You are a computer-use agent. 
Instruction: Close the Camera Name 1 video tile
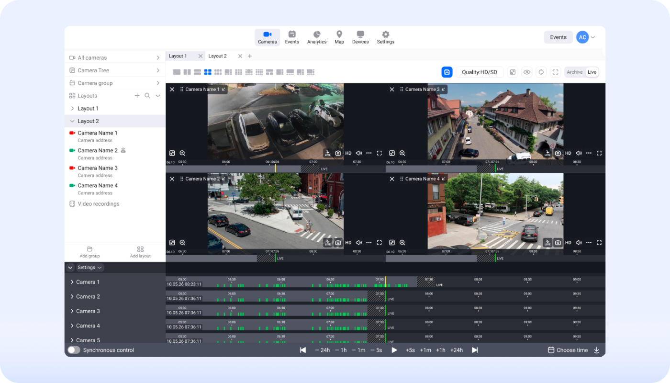pos(172,90)
